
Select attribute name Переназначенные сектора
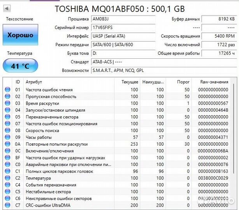(52, 117)
